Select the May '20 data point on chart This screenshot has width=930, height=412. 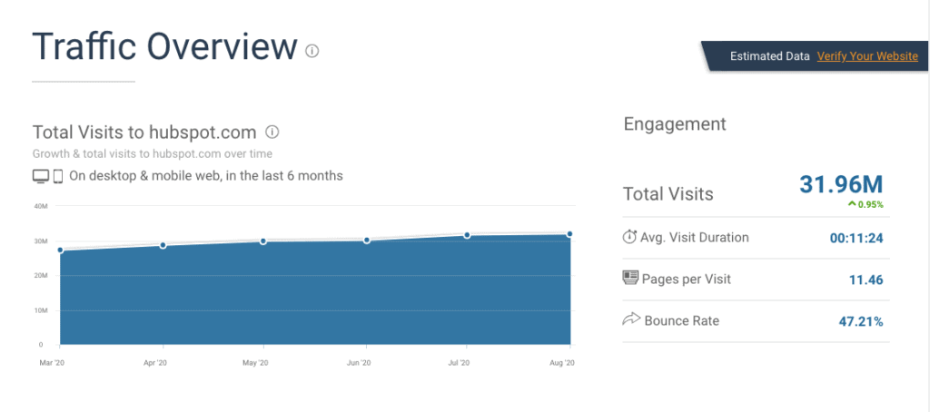(x=263, y=241)
